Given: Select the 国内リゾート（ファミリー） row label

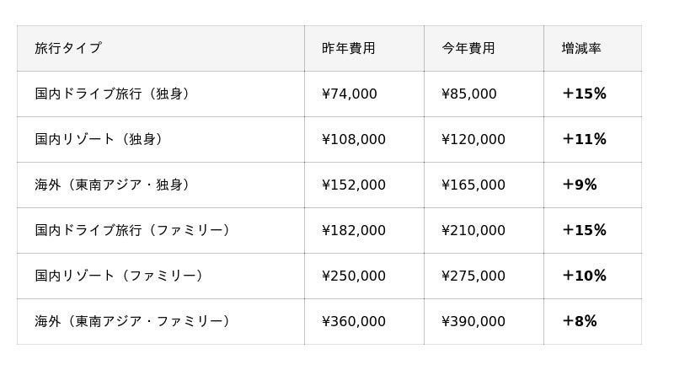Looking at the screenshot, I should (119, 276).
